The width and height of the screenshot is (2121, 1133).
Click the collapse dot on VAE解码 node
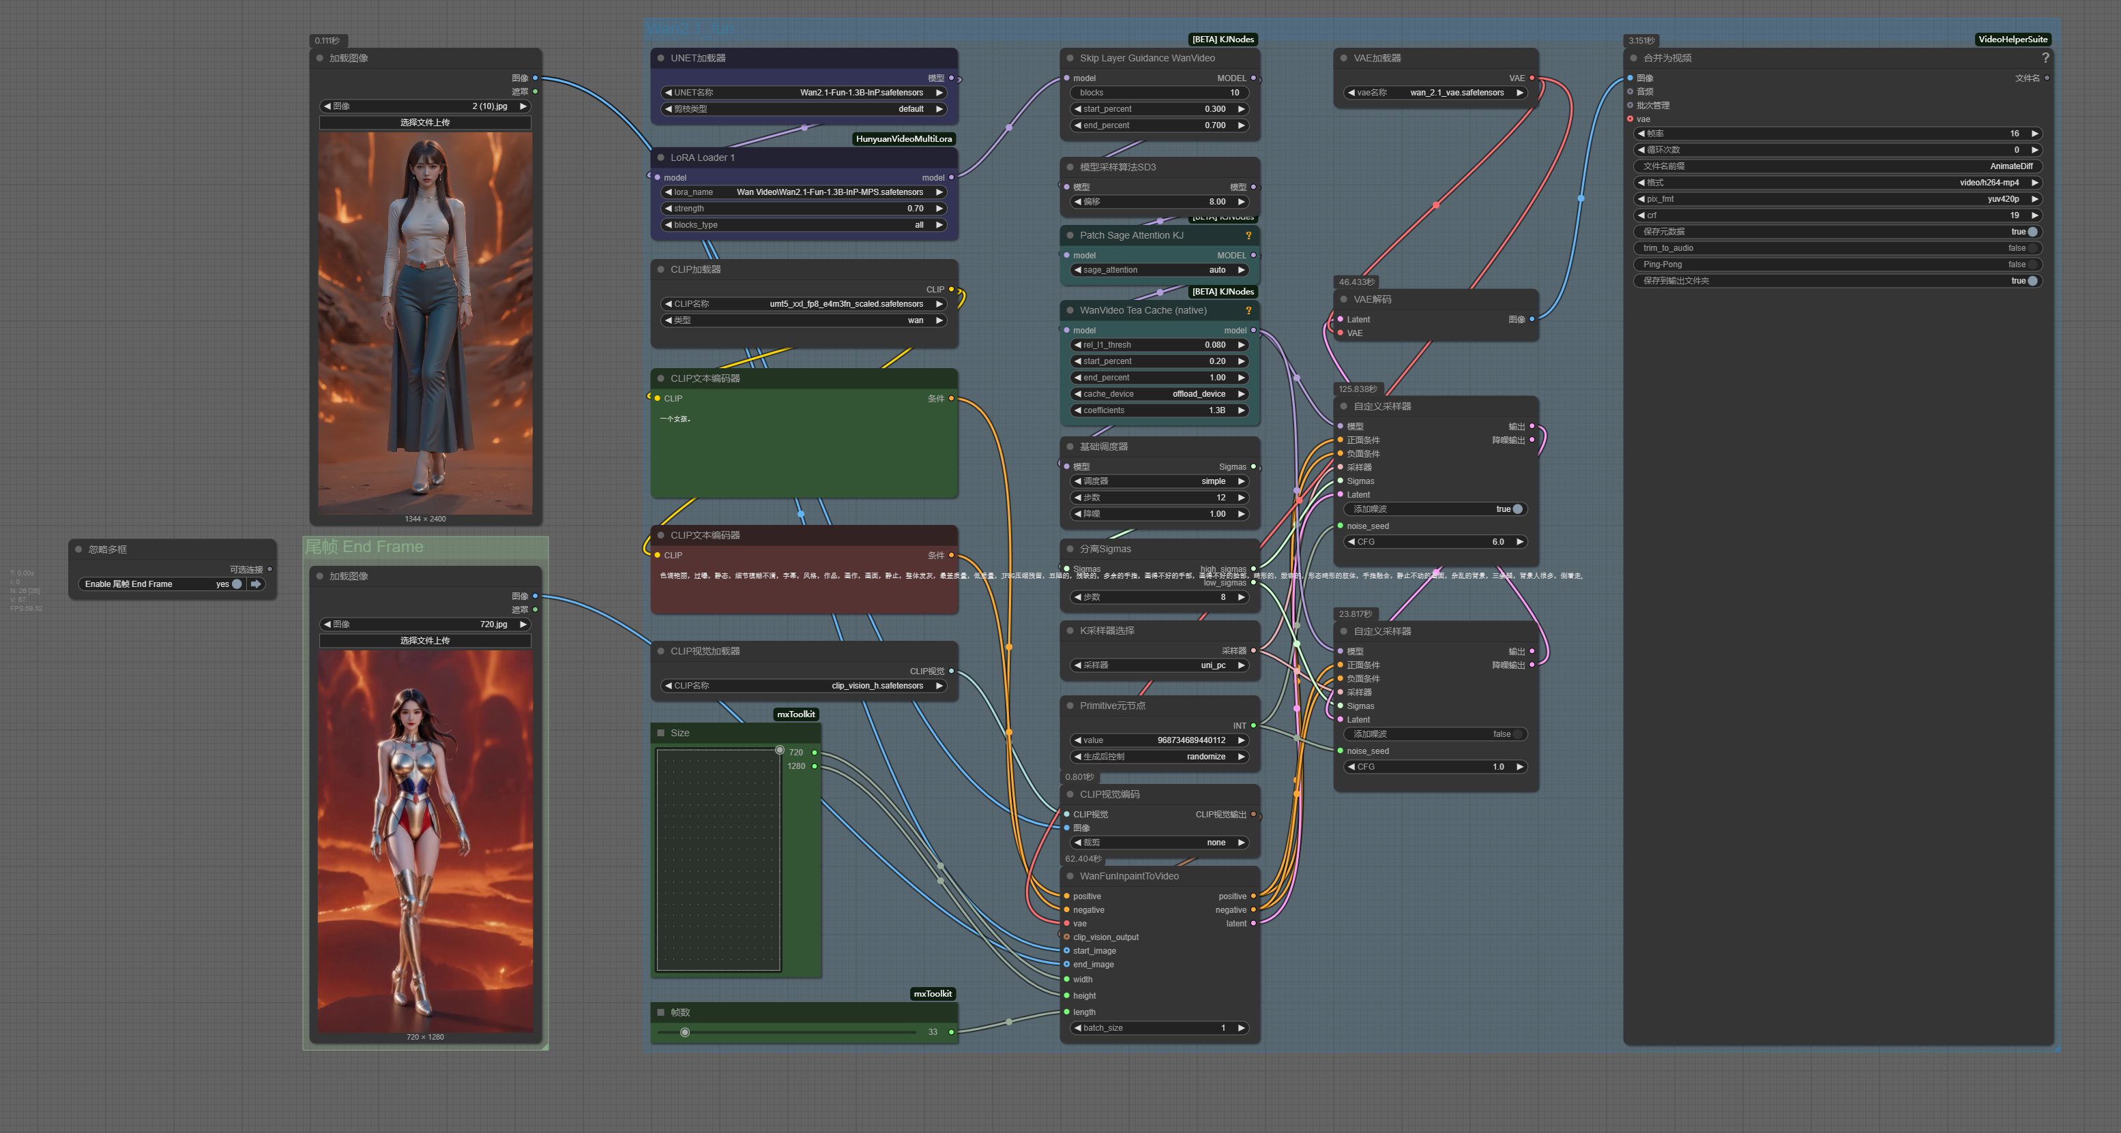(1344, 299)
